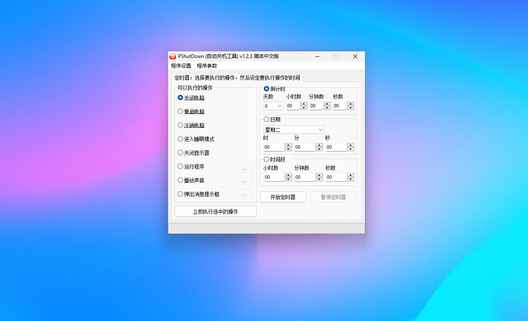528x321 pixels.
Task: Select the 重启电脑 action radio button
Action: [x=180, y=111]
